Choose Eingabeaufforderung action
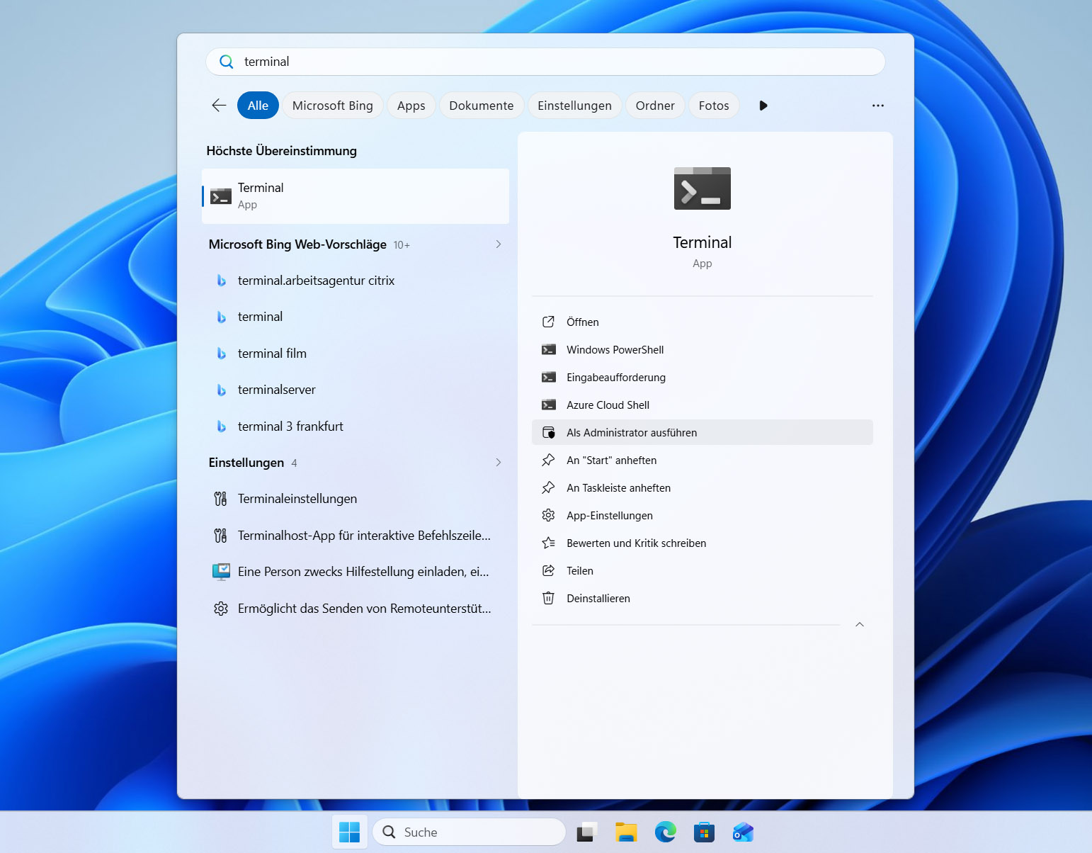 tap(703, 378)
